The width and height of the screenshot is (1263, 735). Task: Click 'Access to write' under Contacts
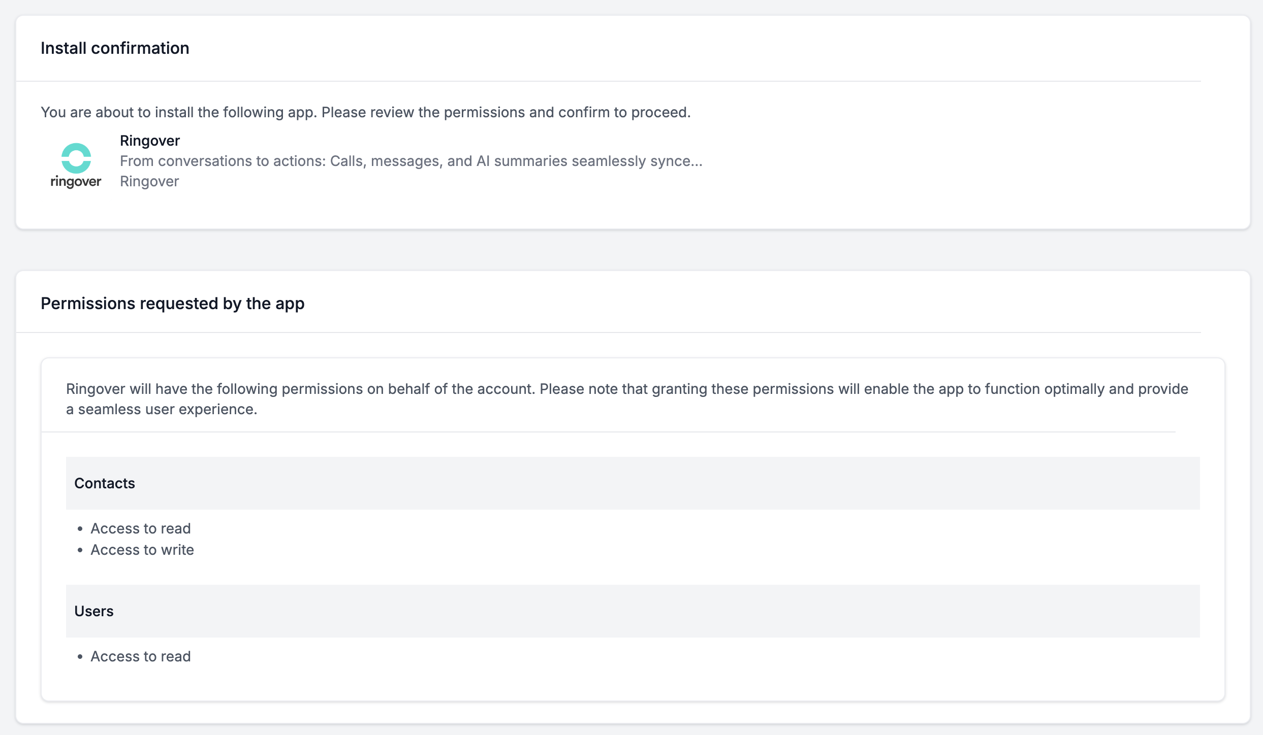click(142, 550)
